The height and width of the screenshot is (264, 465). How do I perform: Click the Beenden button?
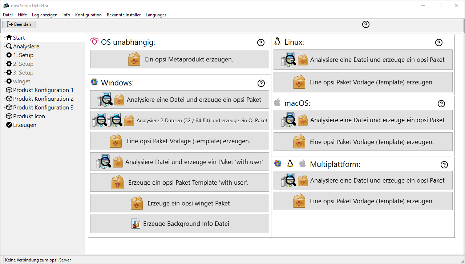tap(19, 24)
